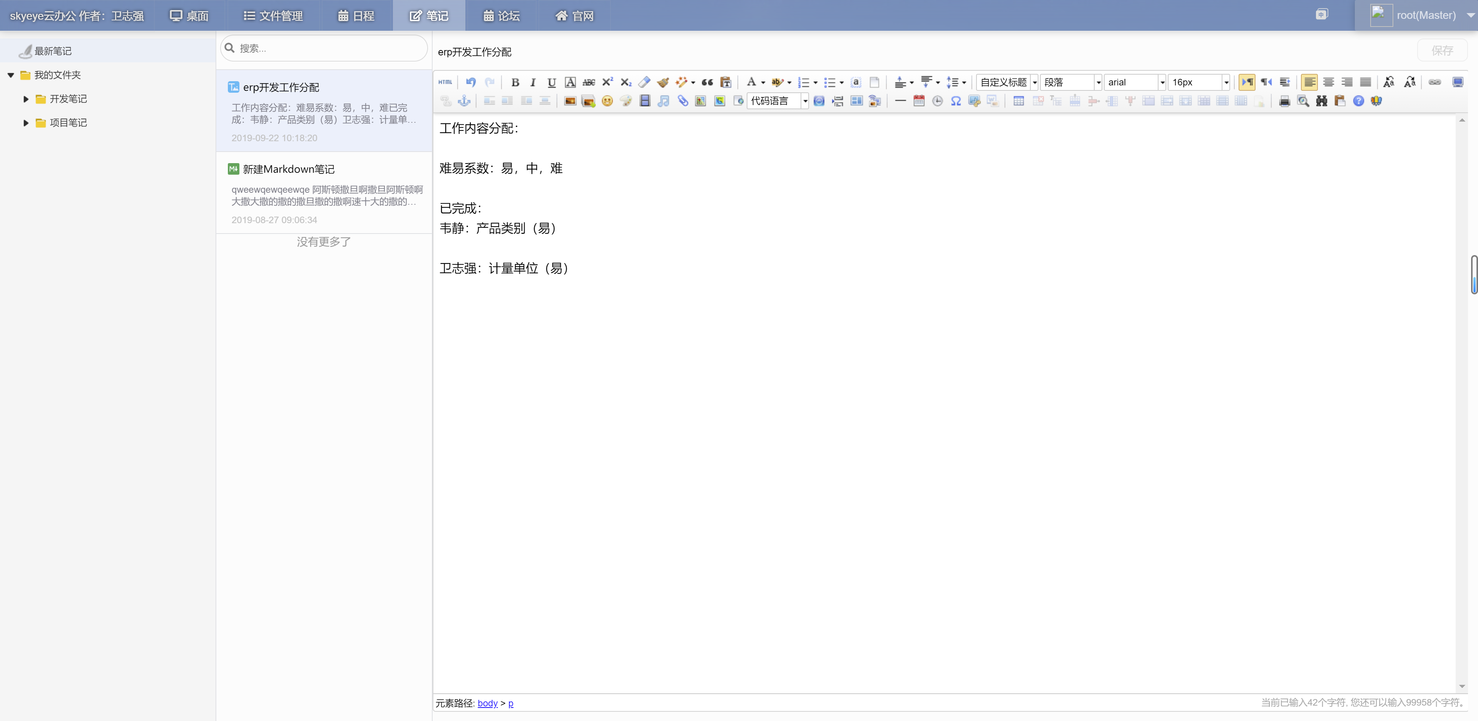Image resolution: width=1478 pixels, height=721 pixels.
Task: Insert special character with Omega icon
Action: 956,102
